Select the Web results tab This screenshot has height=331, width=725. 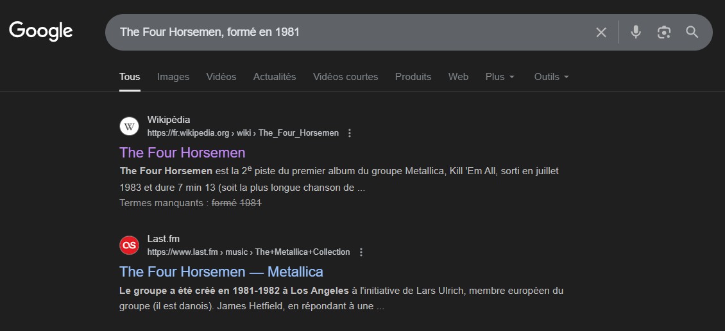tap(458, 77)
